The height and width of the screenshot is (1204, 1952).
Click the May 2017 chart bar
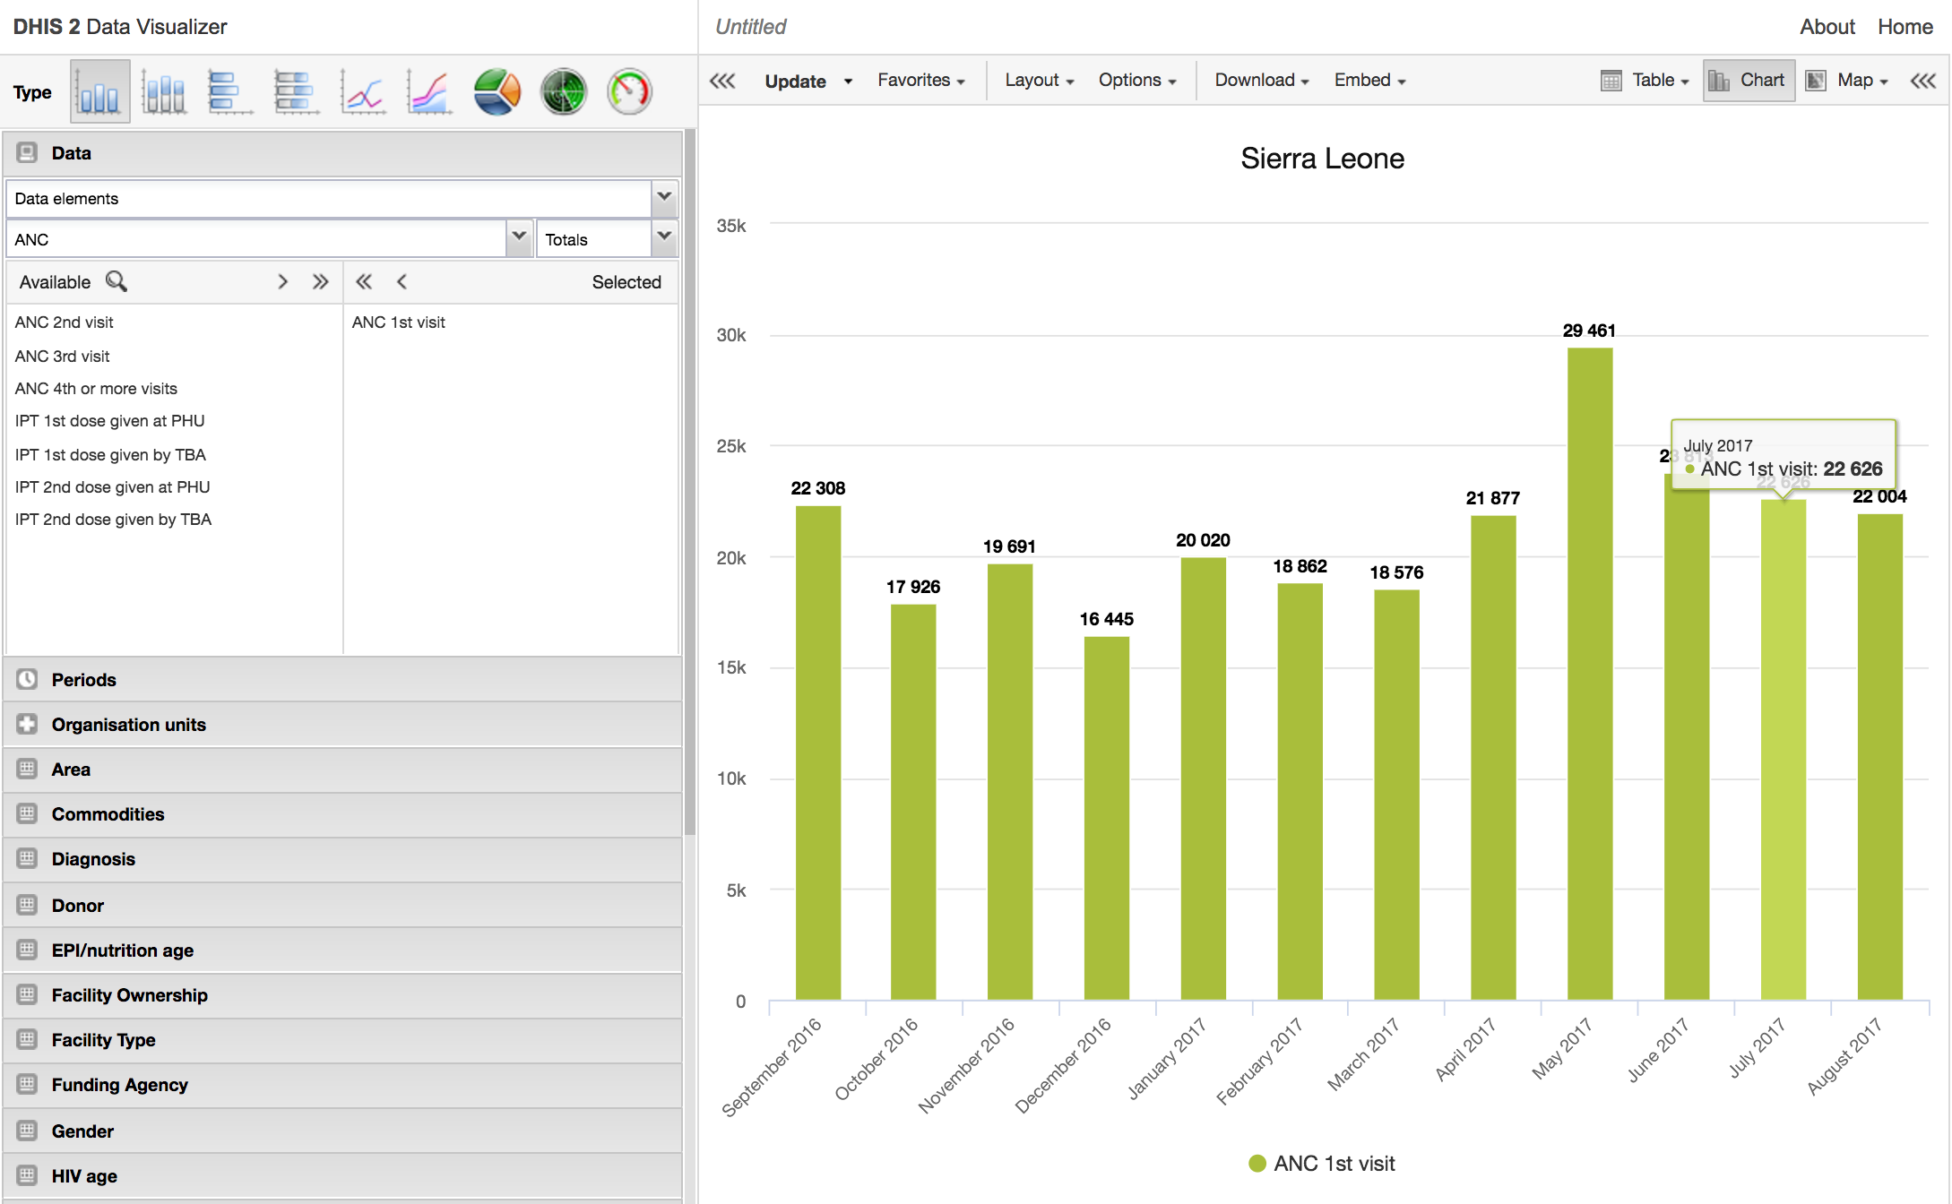pos(1589,672)
